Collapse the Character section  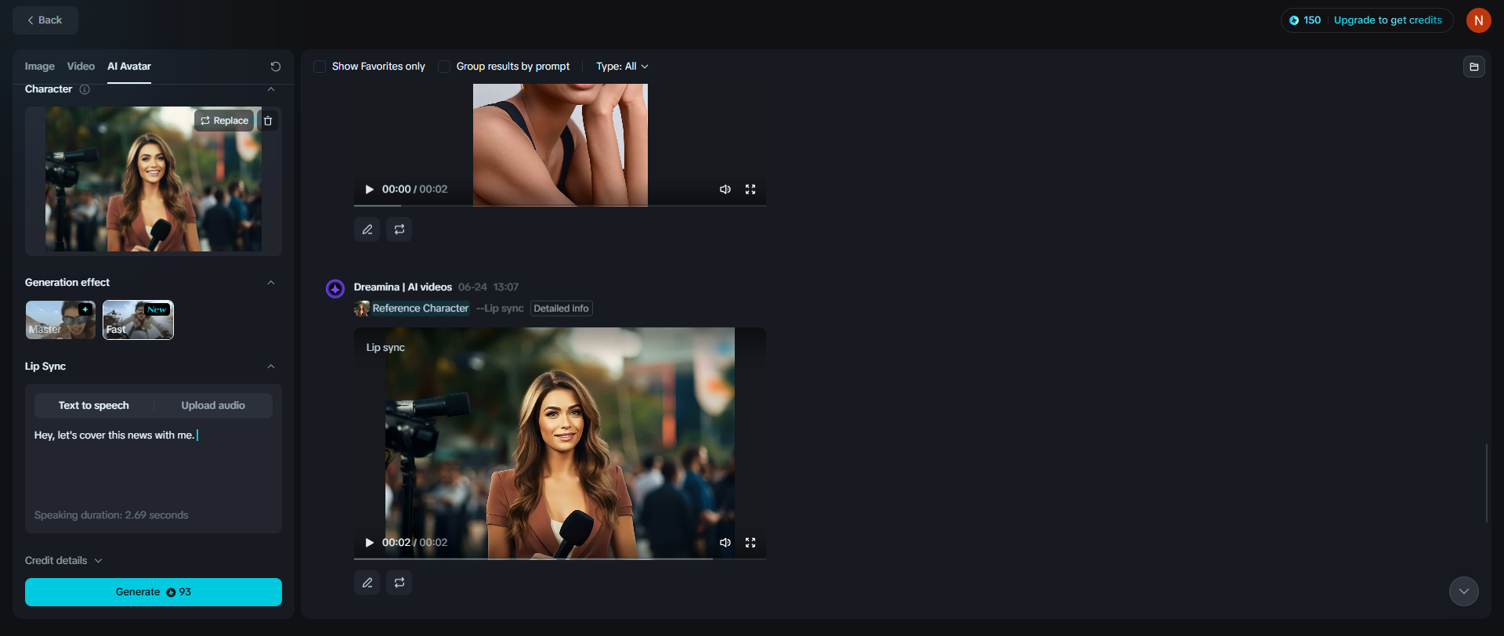point(271,89)
